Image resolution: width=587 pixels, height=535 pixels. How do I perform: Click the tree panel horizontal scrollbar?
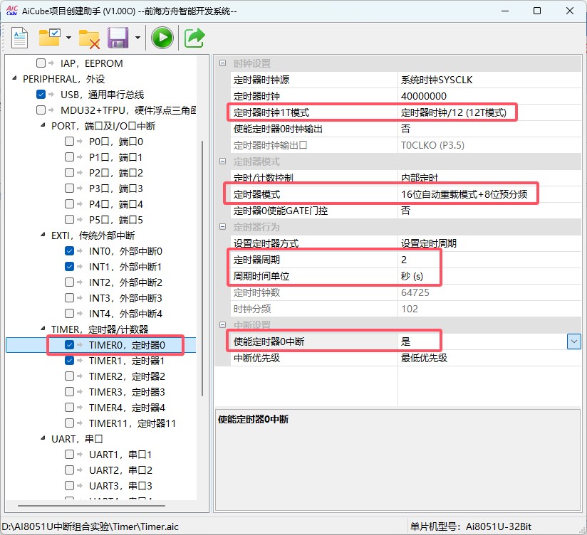coord(91,505)
